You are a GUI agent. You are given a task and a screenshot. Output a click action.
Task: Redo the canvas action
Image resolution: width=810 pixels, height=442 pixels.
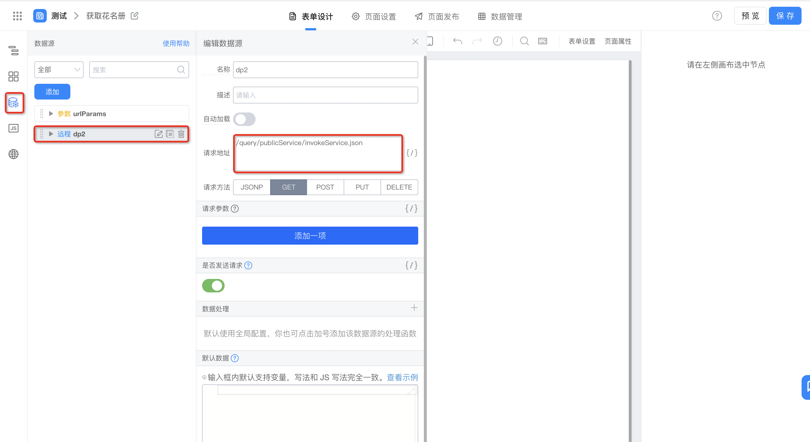[477, 41]
